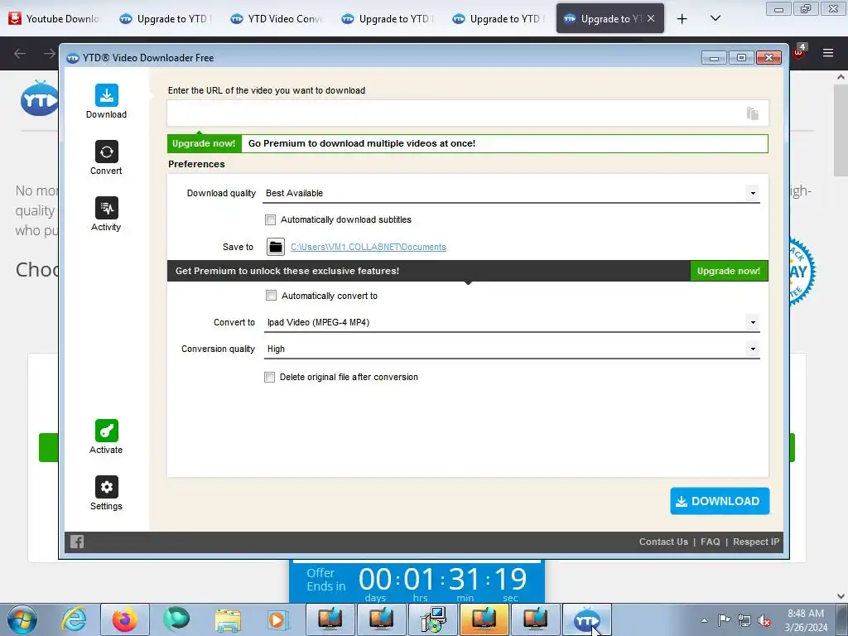The height and width of the screenshot is (636, 848).
Task: Open the Respect IP footer link
Action: 756,542
